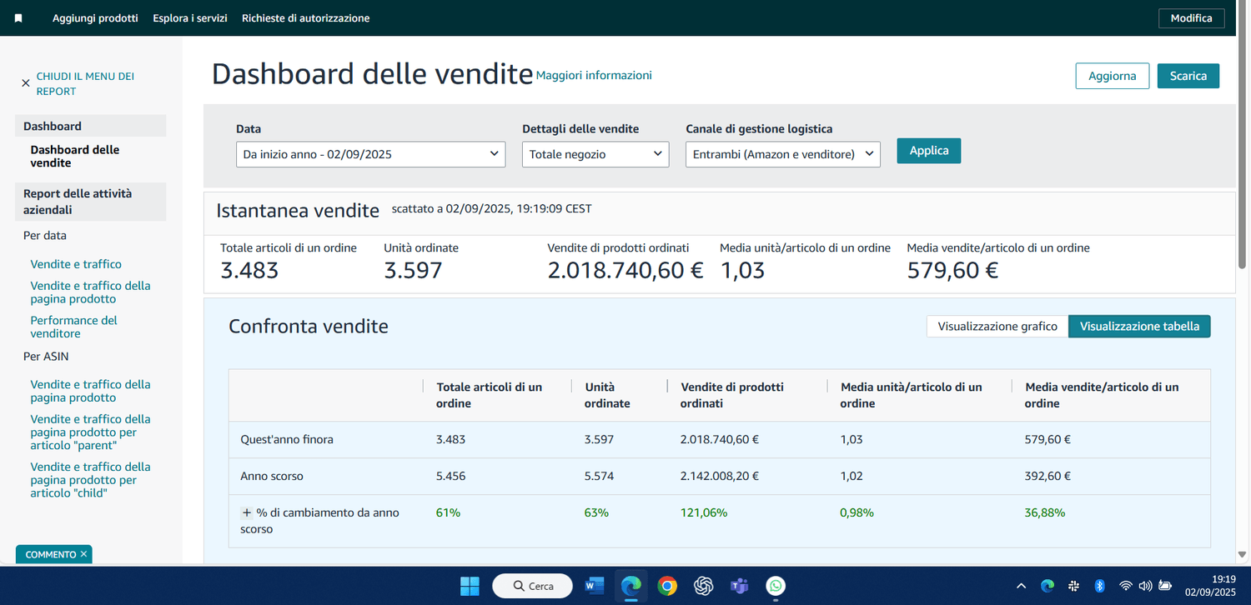
Task: Select Visualizzazione tabella view
Action: tap(1139, 327)
